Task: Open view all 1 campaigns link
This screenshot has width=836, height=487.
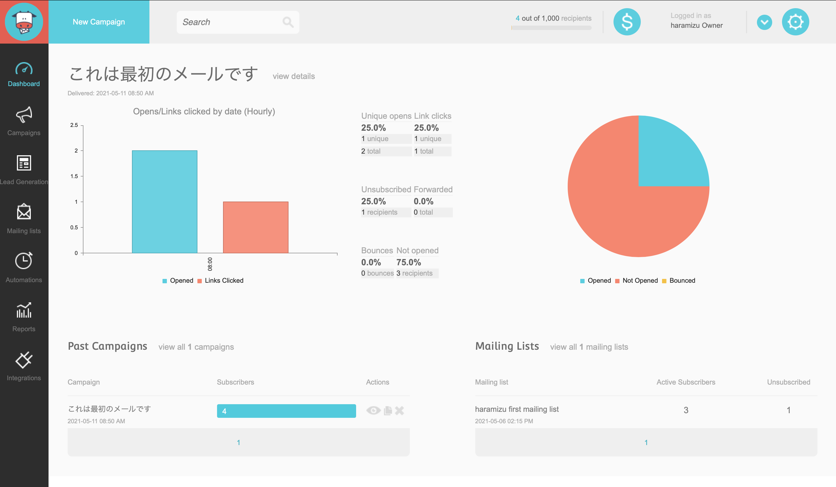Action: 196,347
